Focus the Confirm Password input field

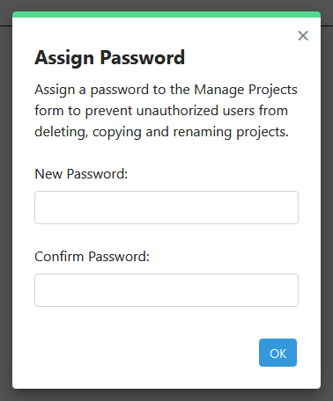tap(166, 290)
